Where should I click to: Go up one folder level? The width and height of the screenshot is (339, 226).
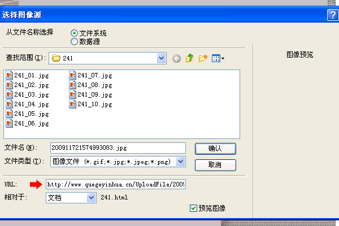[x=190, y=58]
